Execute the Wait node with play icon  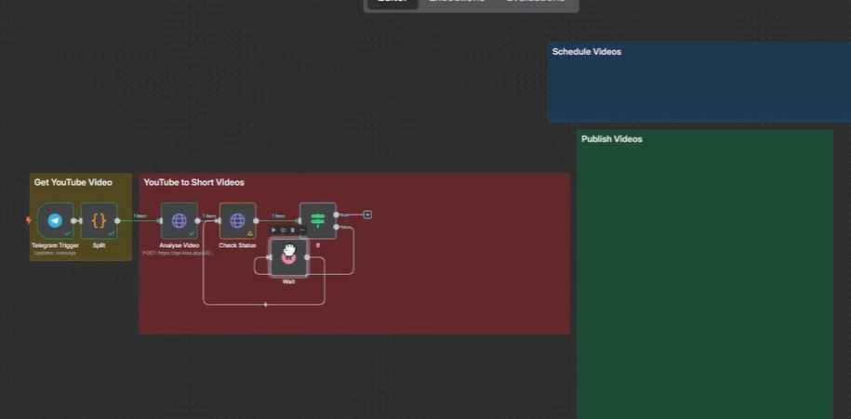click(273, 230)
